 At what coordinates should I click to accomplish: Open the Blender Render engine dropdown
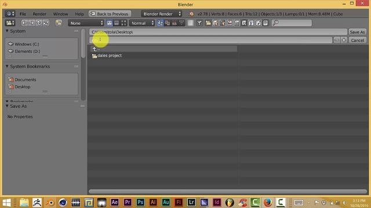tap(162, 14)
